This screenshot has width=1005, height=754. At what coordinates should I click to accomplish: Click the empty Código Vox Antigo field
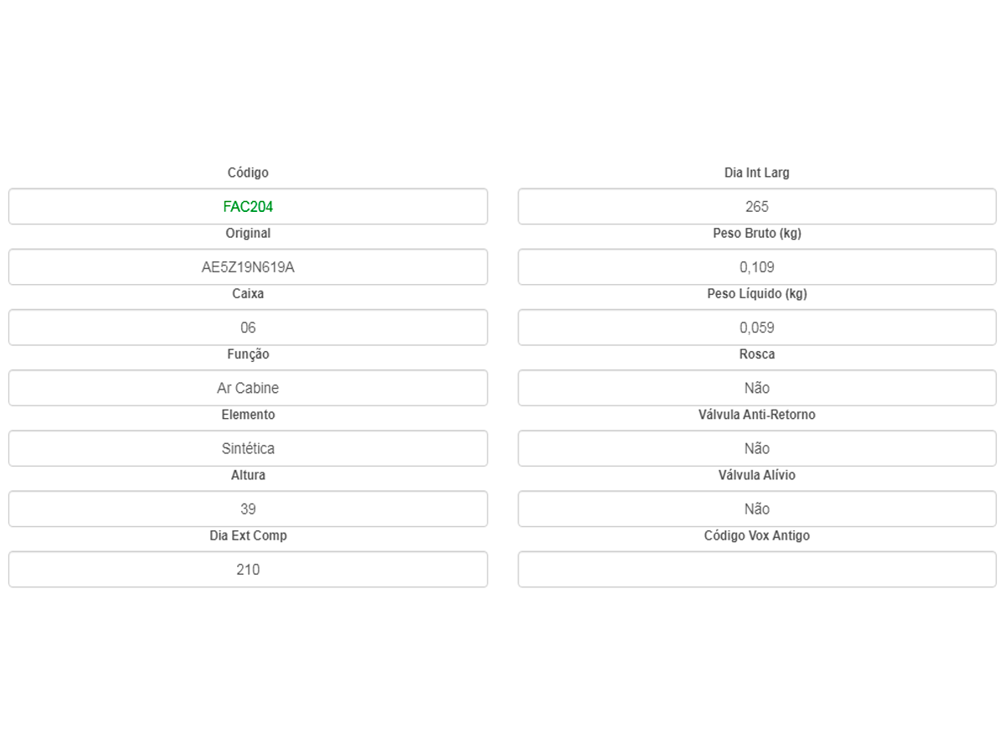coord(756,570)
